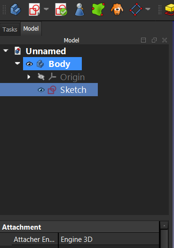Click the Create Body icon in toolbar
This screenshot has width=174, height=248.
point(16,9)
